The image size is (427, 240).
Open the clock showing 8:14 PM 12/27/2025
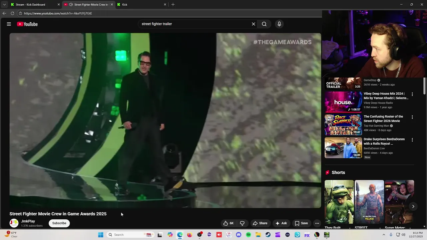pos(418,235)
